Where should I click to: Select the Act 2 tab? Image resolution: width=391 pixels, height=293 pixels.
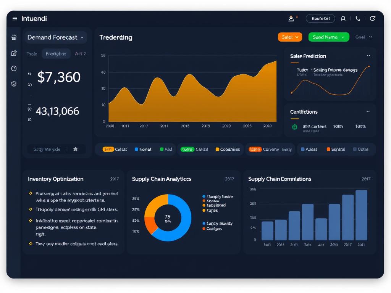pos(81,54)
